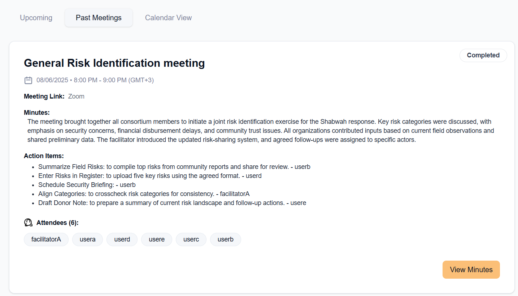Select the userb attendee chip

tap(226, 239)
